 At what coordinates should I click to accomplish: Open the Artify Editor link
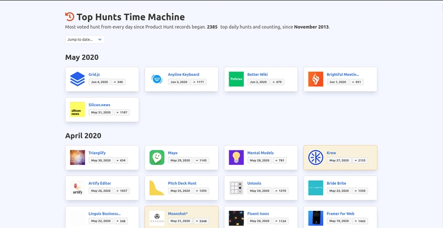pos(100,183)
